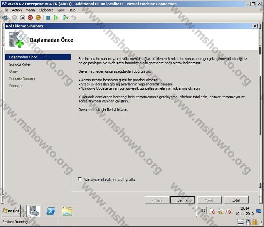Cancel the wizard with İptal
The image size is (264, 227).
pos(236,200)
